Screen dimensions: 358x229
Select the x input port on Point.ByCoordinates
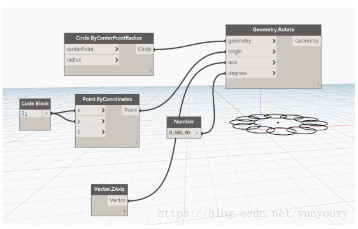(90, 110)
